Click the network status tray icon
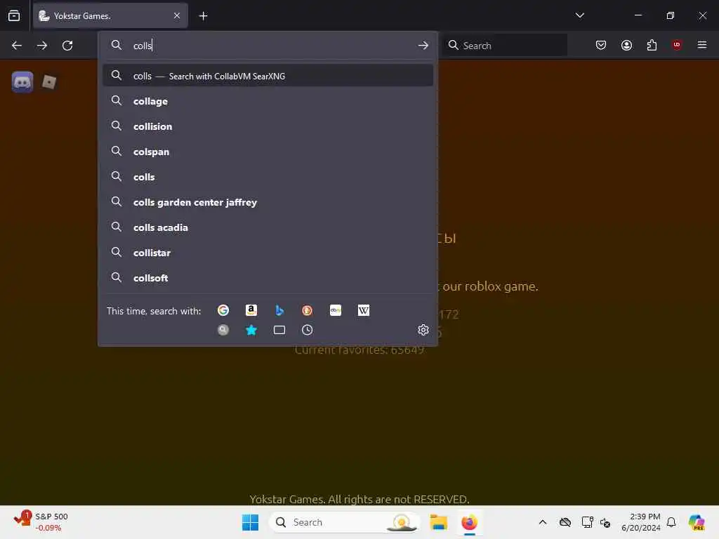This screenshot has width=719, height=539. click(x=587, y=522)
